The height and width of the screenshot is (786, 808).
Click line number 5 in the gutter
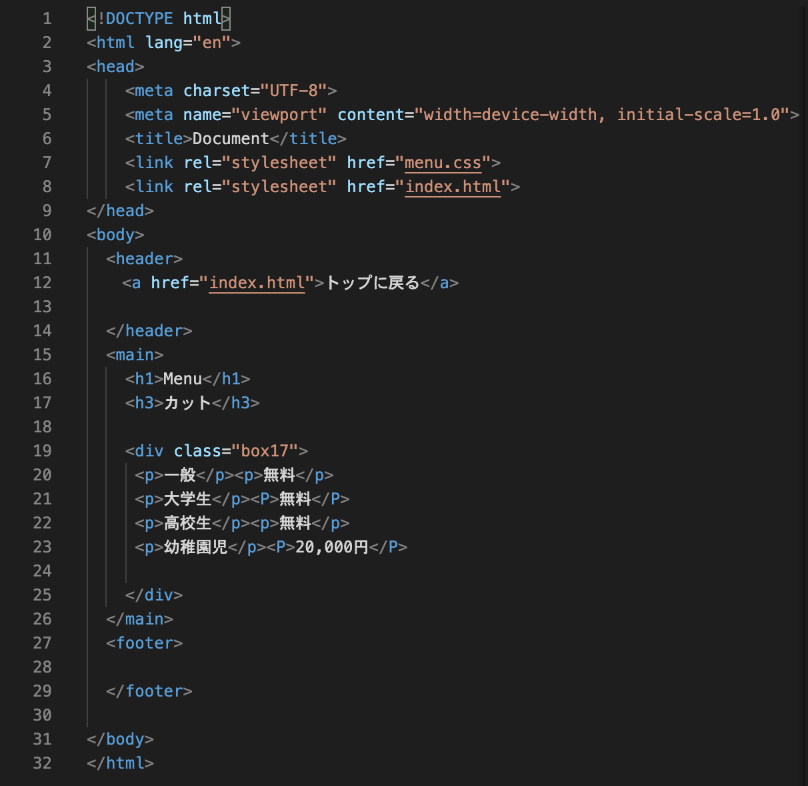pyautogui.click(x=47, y=115)
